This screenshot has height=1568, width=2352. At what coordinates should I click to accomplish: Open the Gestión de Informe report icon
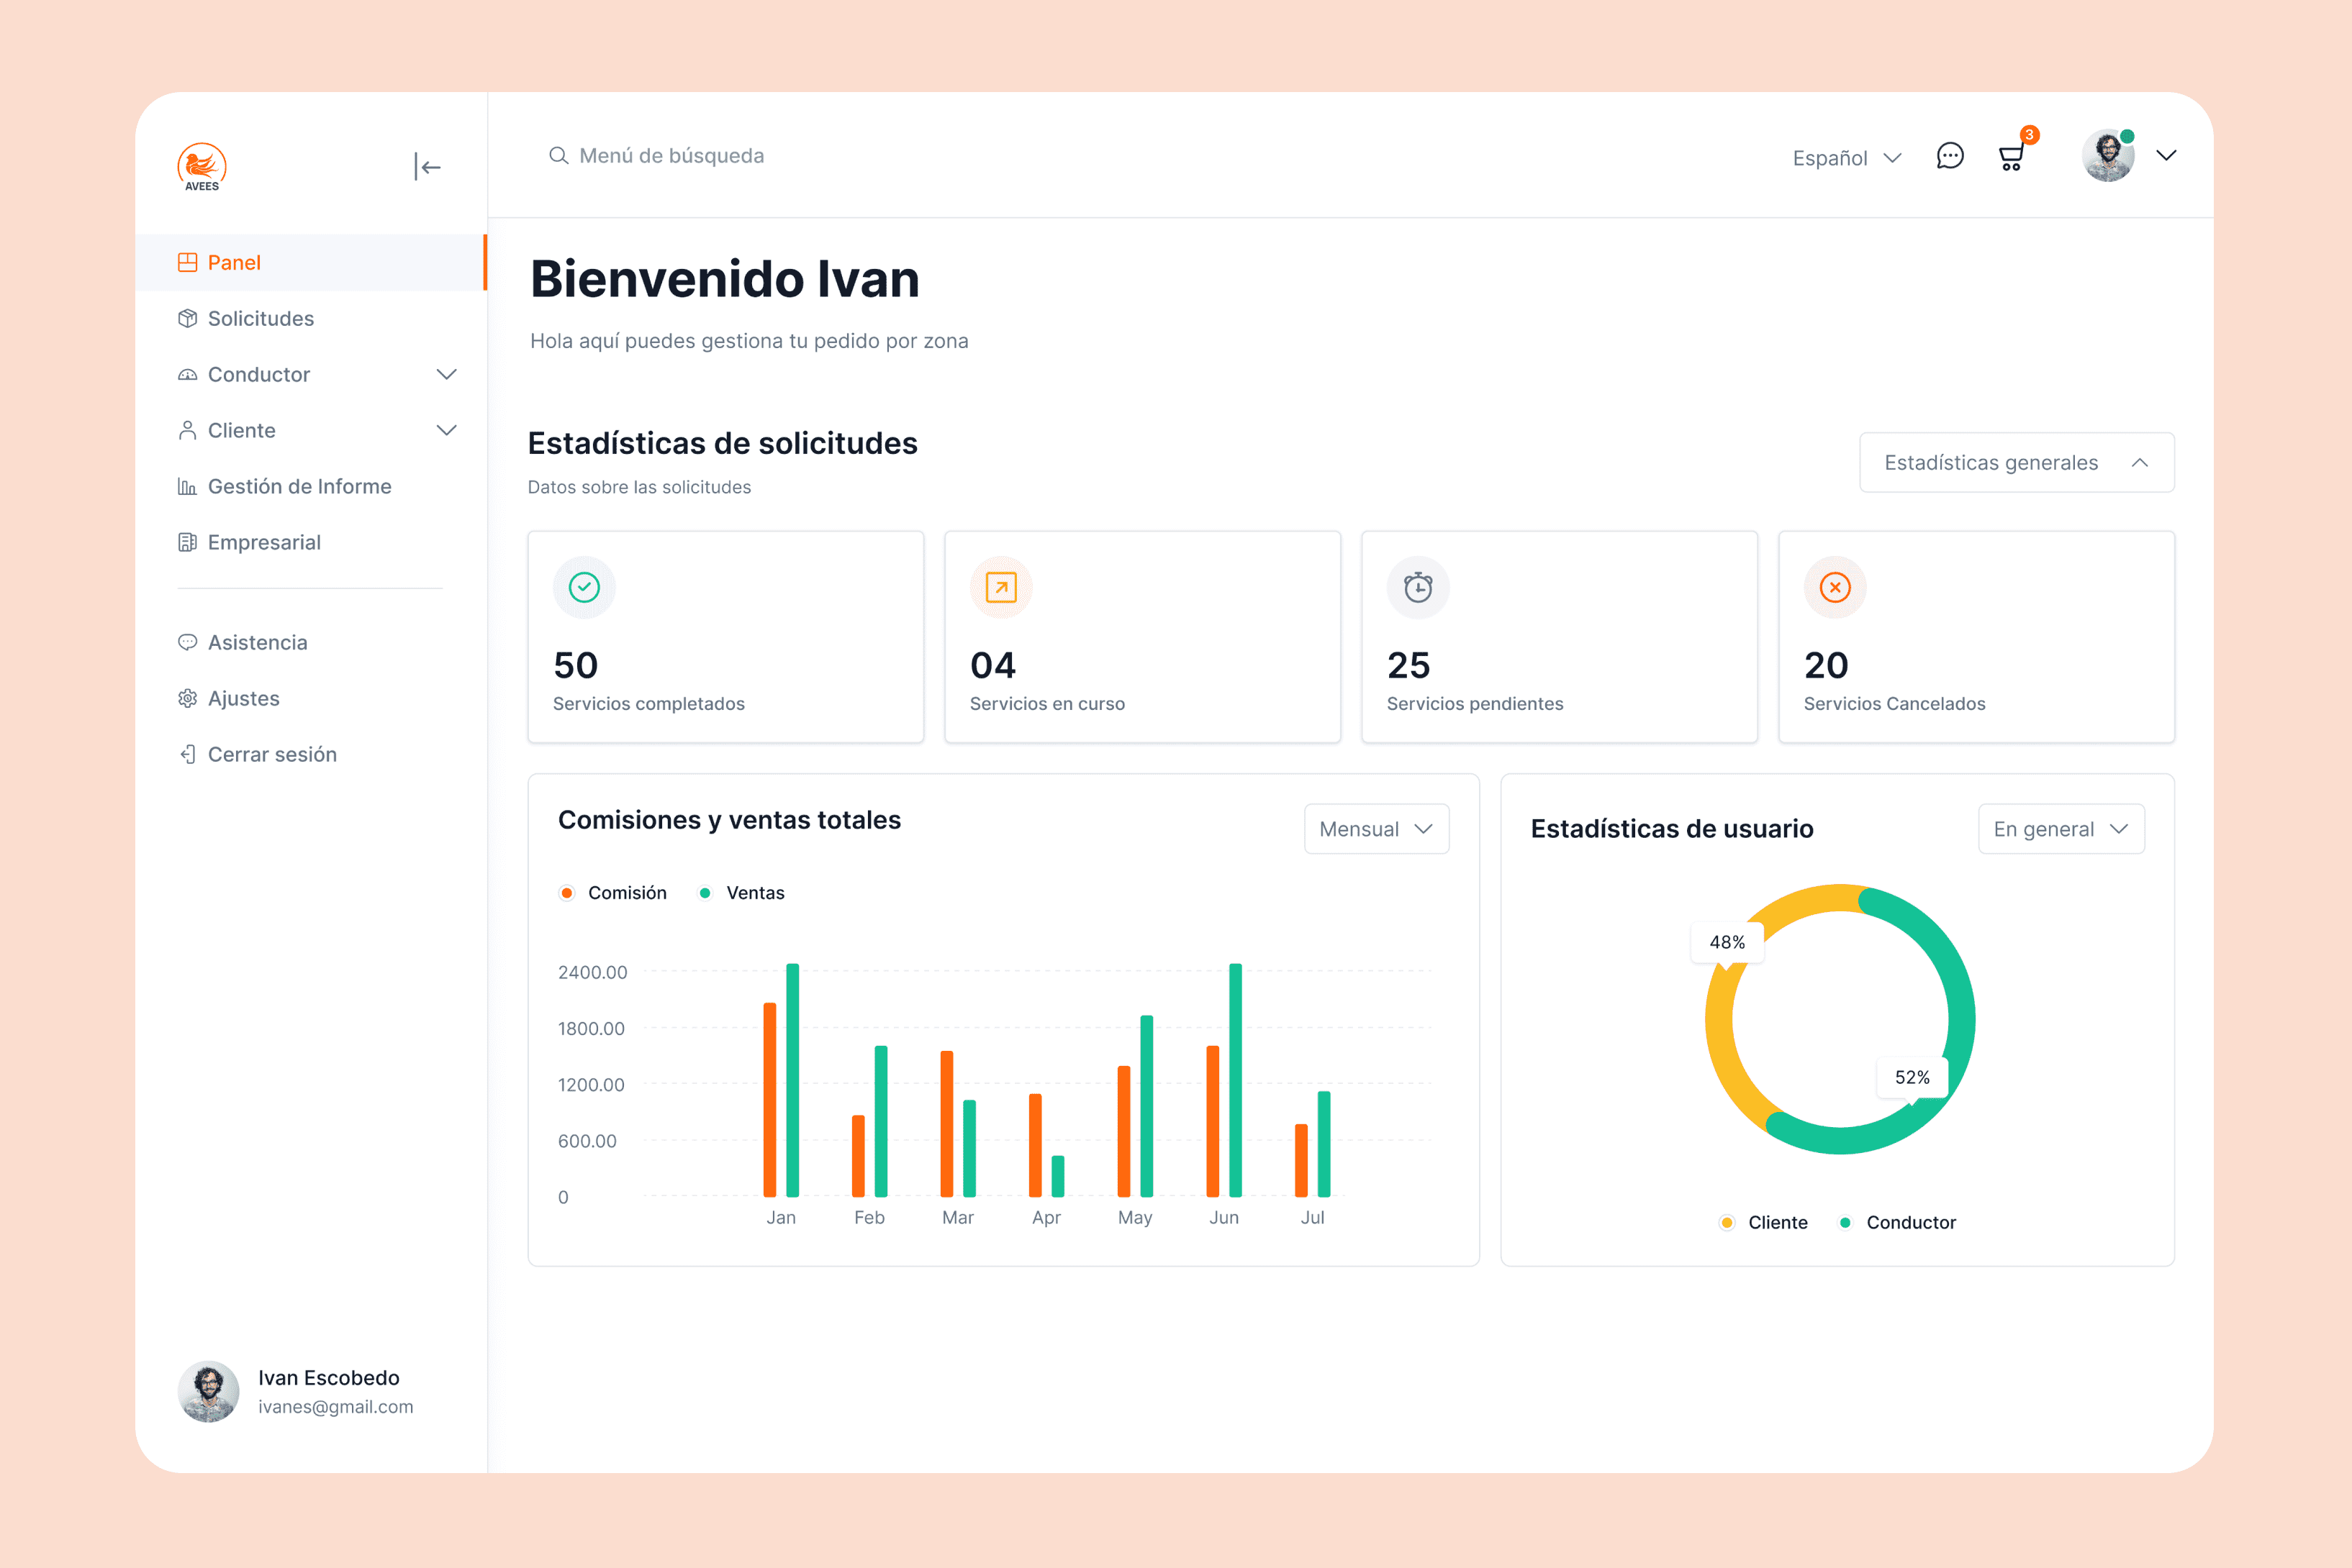pos(188,486)
